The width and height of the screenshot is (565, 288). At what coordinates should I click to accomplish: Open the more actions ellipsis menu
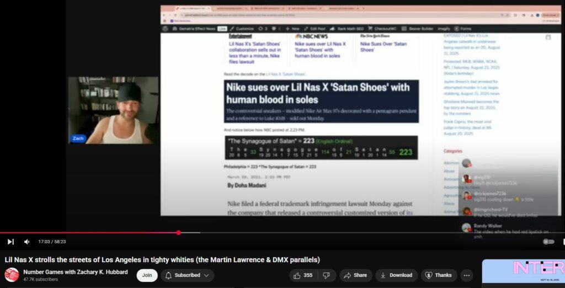coord(466,275)
